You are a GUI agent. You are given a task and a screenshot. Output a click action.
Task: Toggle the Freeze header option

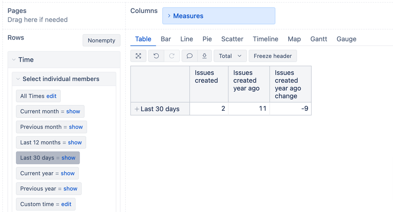(273, 56)
